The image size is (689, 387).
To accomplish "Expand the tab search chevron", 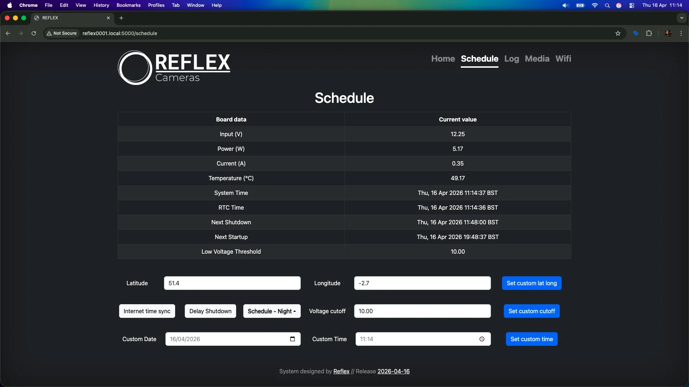I will point(681,18).
